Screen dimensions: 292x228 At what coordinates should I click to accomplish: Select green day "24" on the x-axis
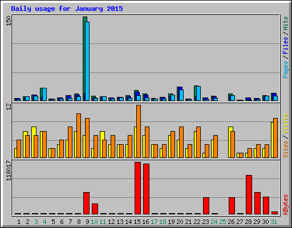coord(214,222)
